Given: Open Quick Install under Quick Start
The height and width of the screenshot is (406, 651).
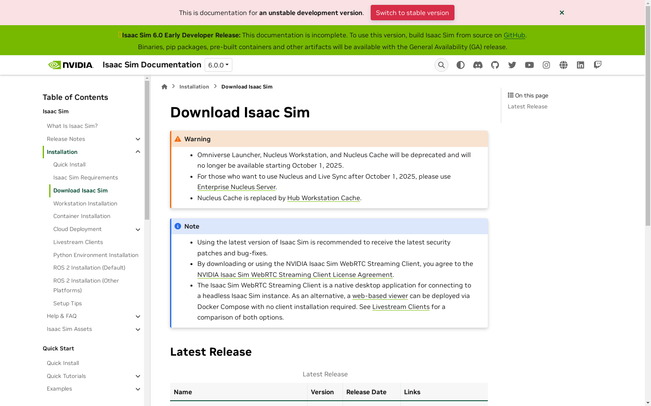Looking at the screenshot, I should [x=63, y=363].
